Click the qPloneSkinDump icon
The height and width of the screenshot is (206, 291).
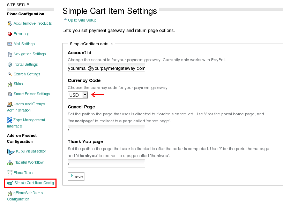coord(10,193)
